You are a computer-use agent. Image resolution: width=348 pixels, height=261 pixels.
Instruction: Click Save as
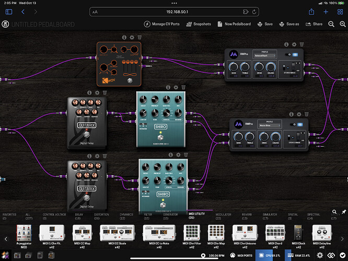coord(289,24)
